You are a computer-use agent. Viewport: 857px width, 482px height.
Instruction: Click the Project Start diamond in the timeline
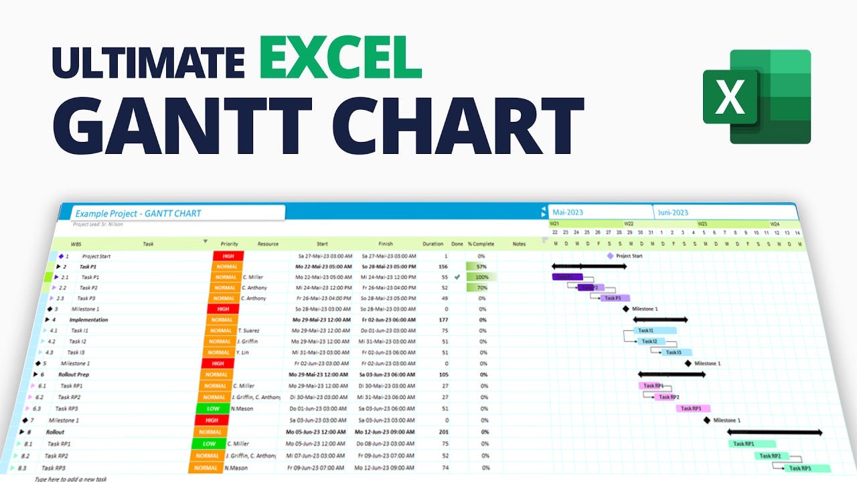point(610,256)
